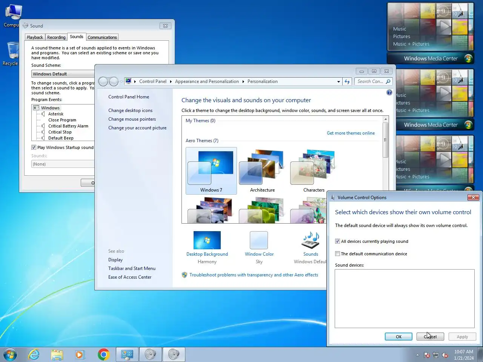Launch Google Chrome from the taskbar
The image size is (483, 362).
click(103, 354)
